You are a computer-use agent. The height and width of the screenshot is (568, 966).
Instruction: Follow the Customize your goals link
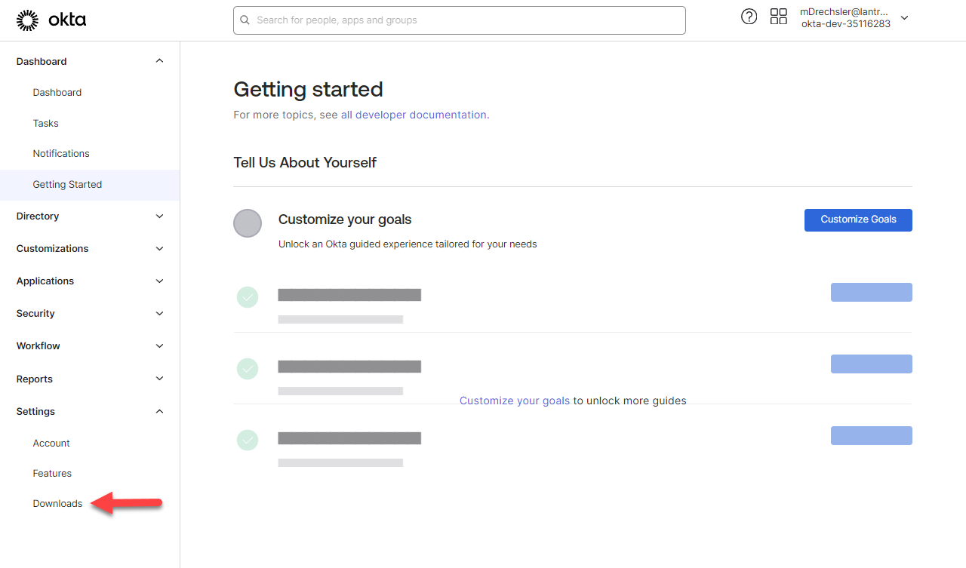coord(515,401)
